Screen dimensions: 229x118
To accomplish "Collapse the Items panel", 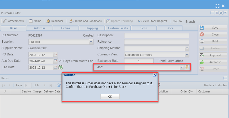I will tap(225, 78).
